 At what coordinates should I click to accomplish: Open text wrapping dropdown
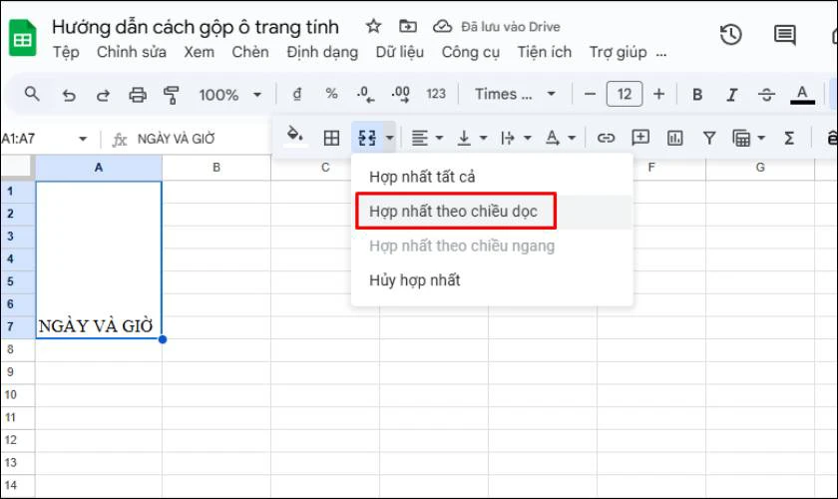(x=516, y=138)
